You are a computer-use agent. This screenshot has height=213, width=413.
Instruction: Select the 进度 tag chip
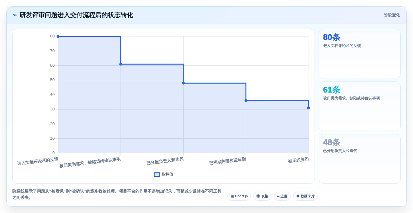click(282, 196)
